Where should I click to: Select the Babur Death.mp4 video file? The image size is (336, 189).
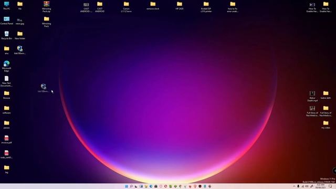point(312,96)
